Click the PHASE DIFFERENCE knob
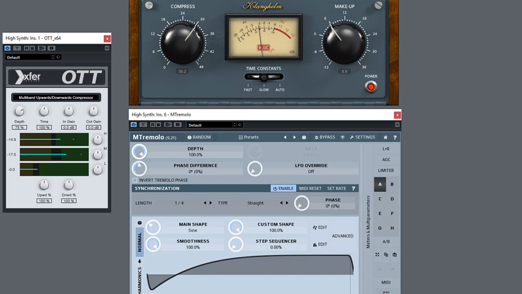Screen dimensions: 522x294 click(139, 169)
